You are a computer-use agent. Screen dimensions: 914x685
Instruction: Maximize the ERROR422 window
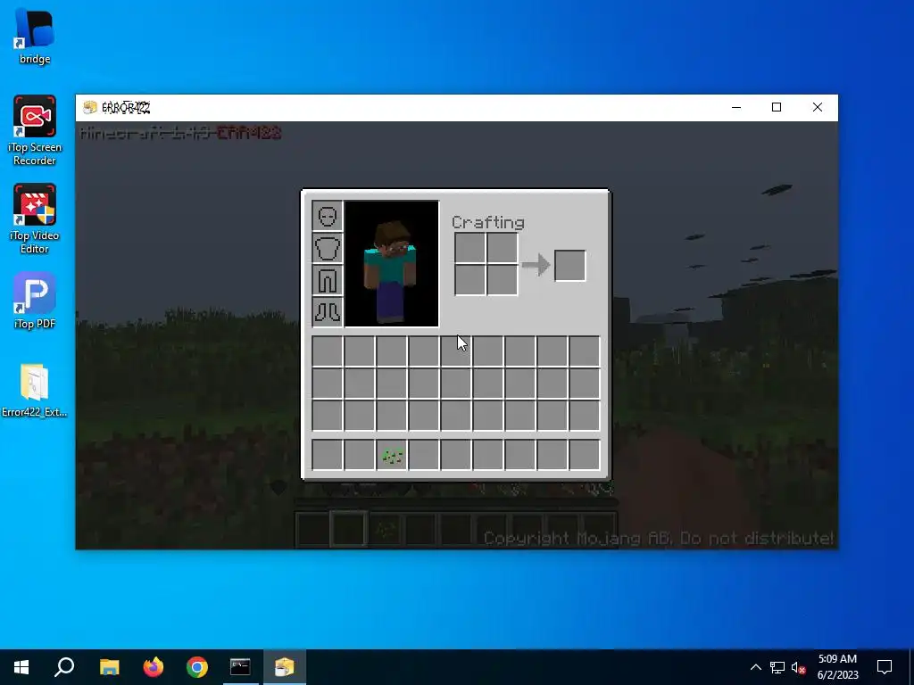(777, 107)
